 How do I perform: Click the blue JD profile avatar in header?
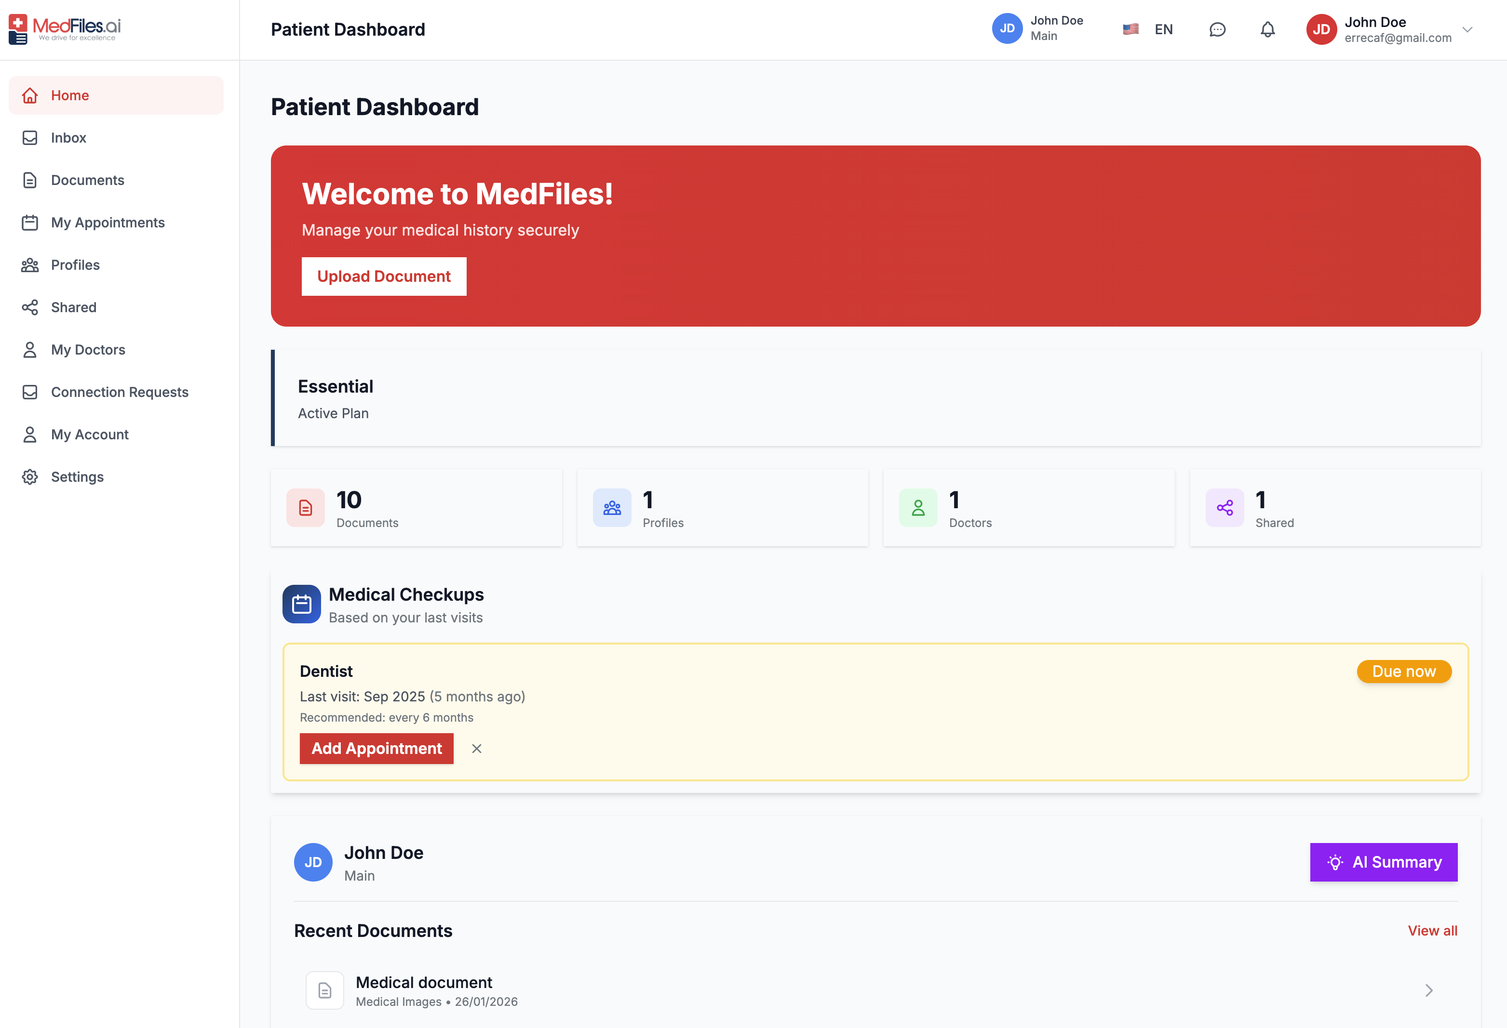pyautogui.click(x=1007, y=28)
